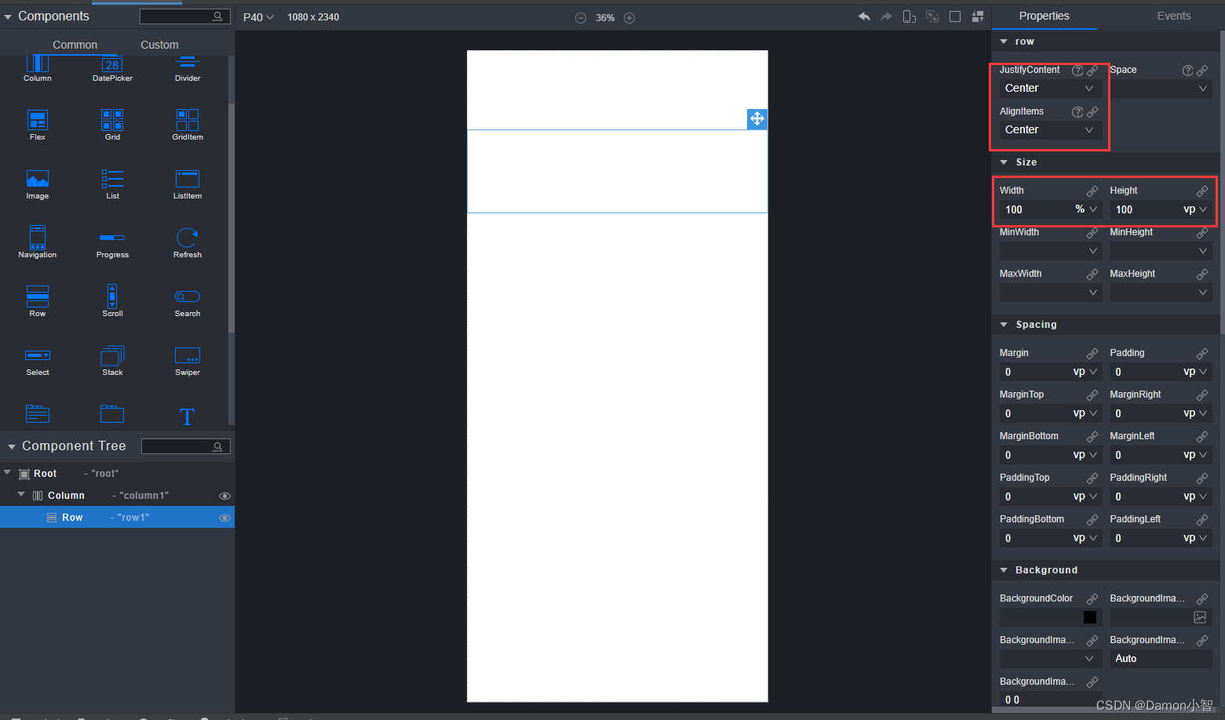Open the BackgroundColor black swatch

click(x=1089, y=617)
